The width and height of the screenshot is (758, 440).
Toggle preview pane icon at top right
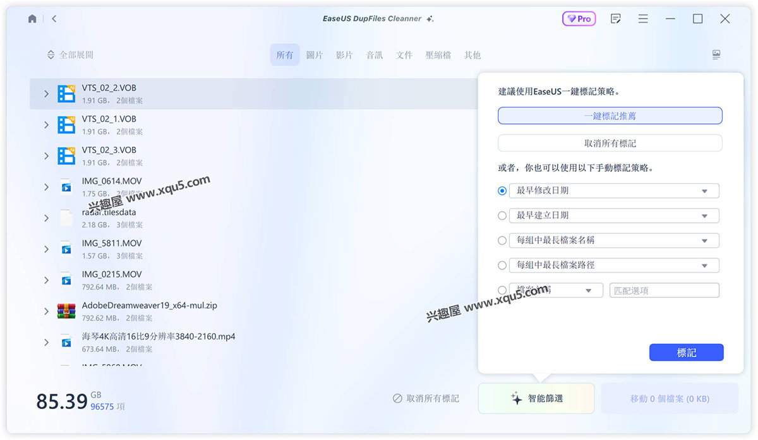(716, 55)
